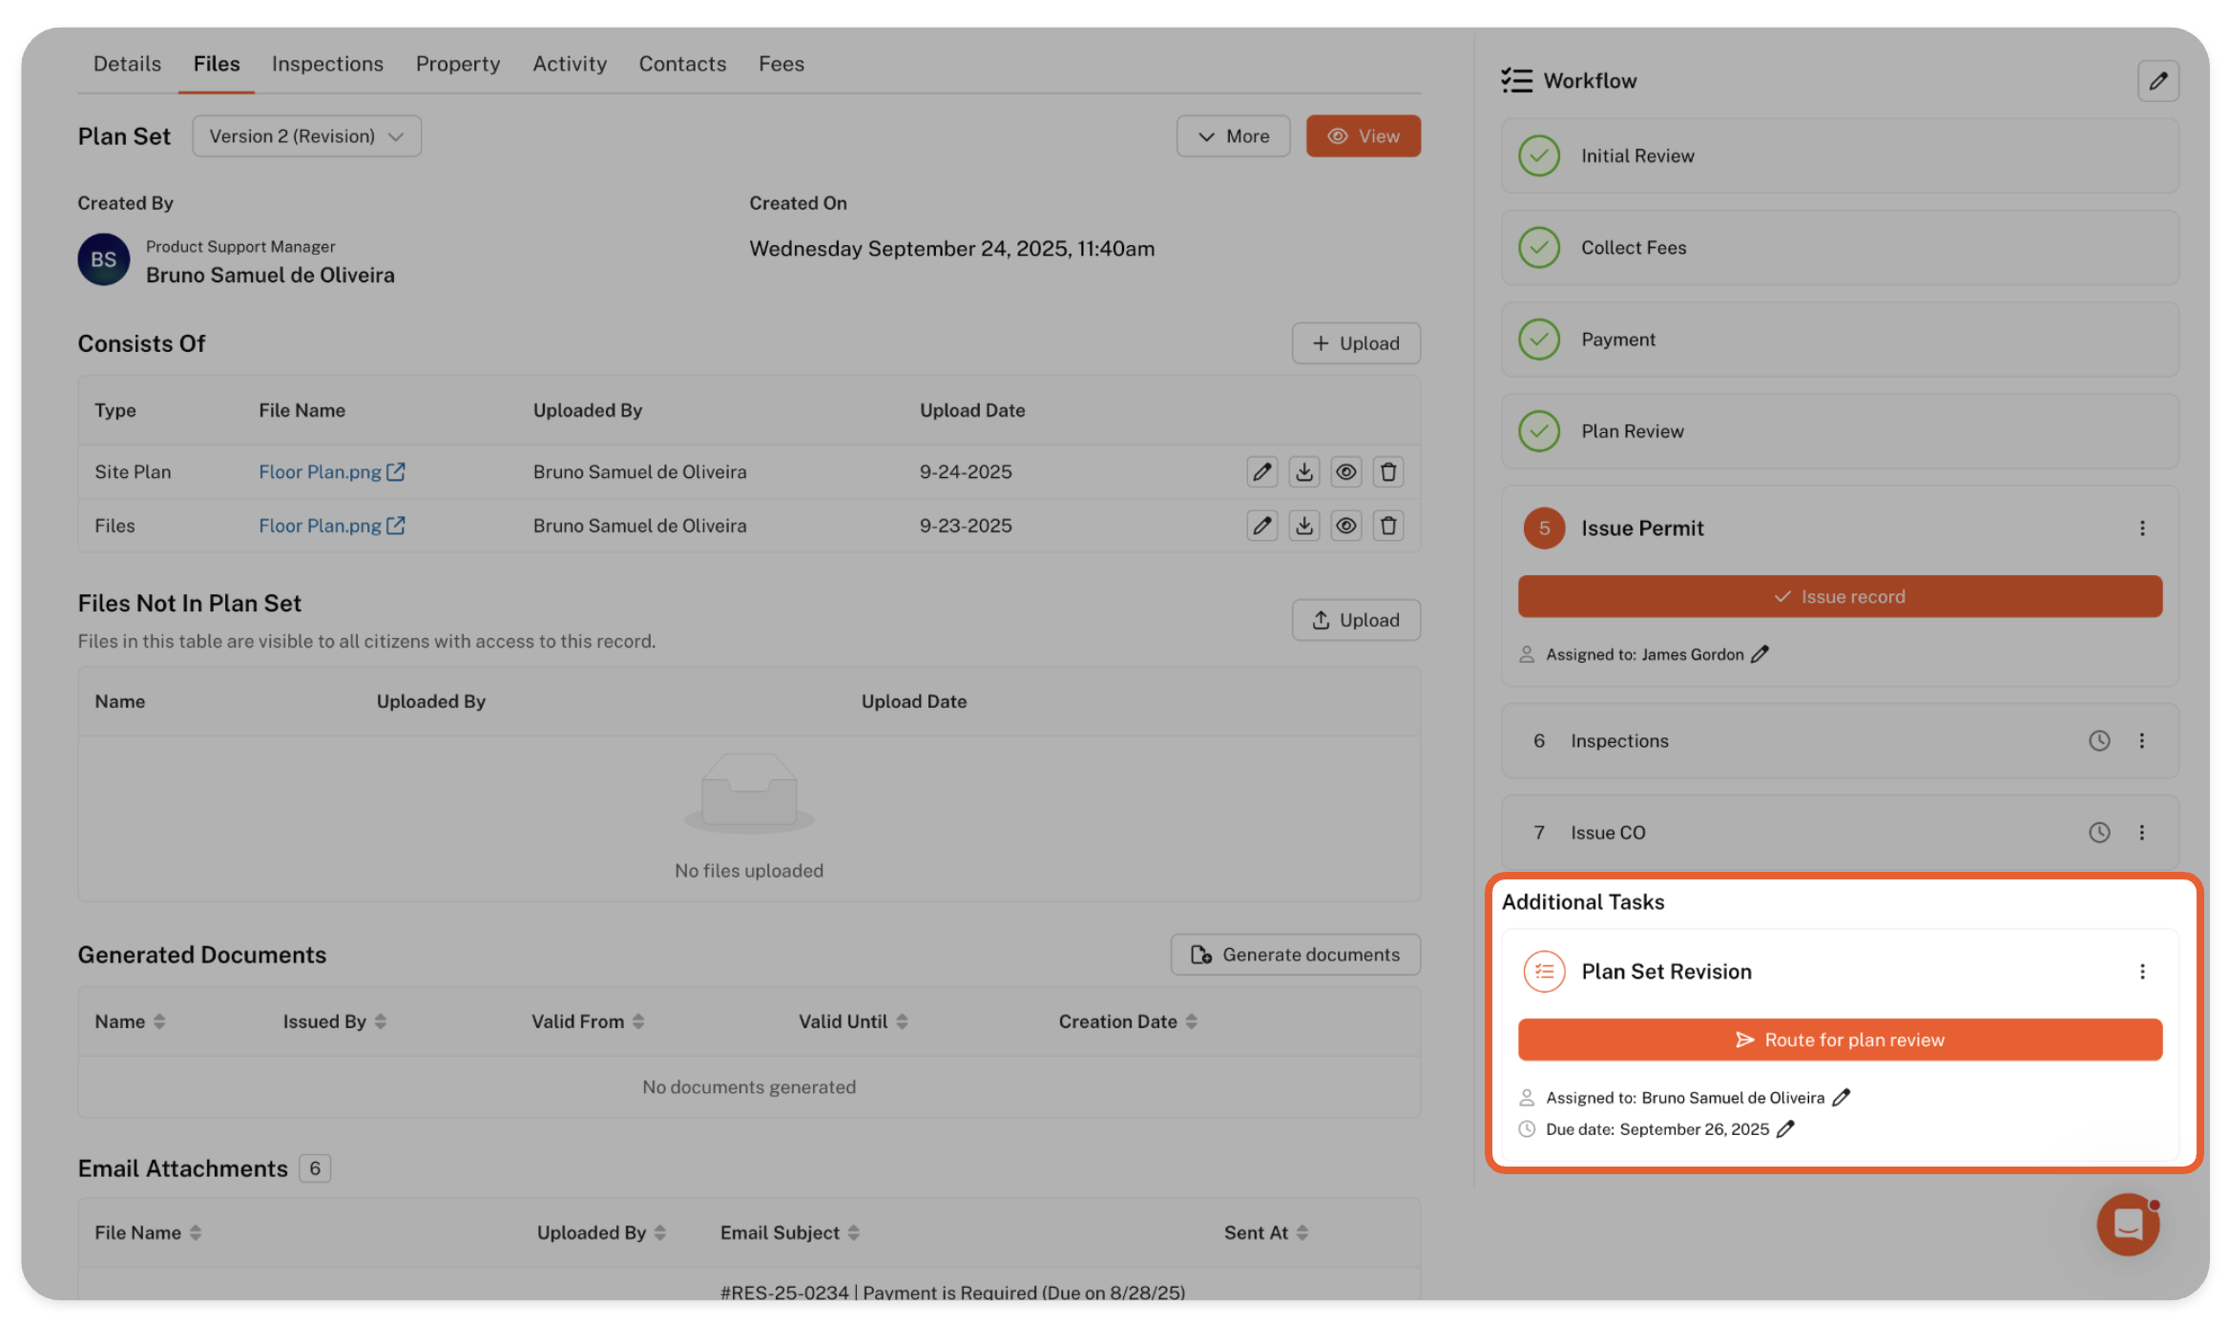Screen dimensions: 2229x1322
Task: Edit the Site Plan file row
Action: (x=1261, y=472)
